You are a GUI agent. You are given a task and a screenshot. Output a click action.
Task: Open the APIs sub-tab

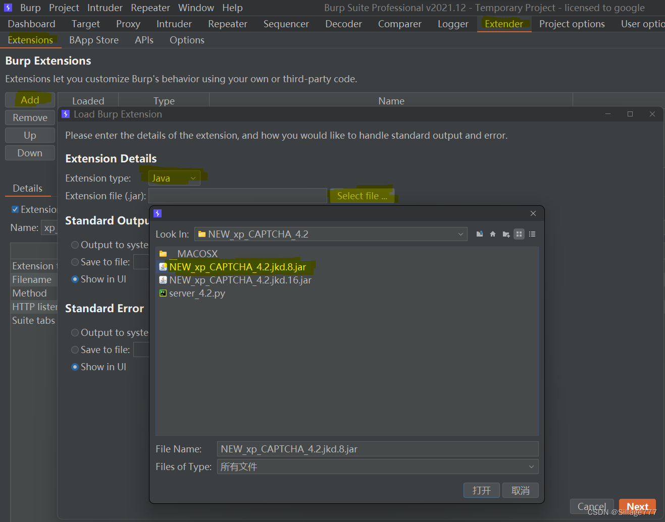(x=144, y=40)
